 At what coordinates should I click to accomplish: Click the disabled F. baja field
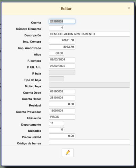click(62, 73)
